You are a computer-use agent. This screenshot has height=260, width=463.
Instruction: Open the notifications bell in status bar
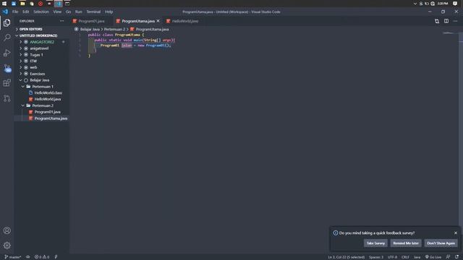456,257
